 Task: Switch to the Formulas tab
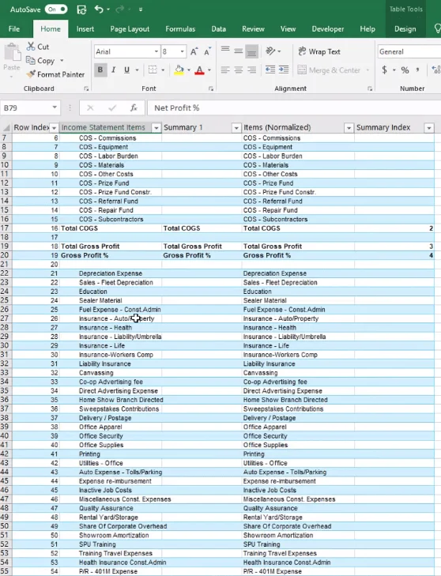[180, 28]
